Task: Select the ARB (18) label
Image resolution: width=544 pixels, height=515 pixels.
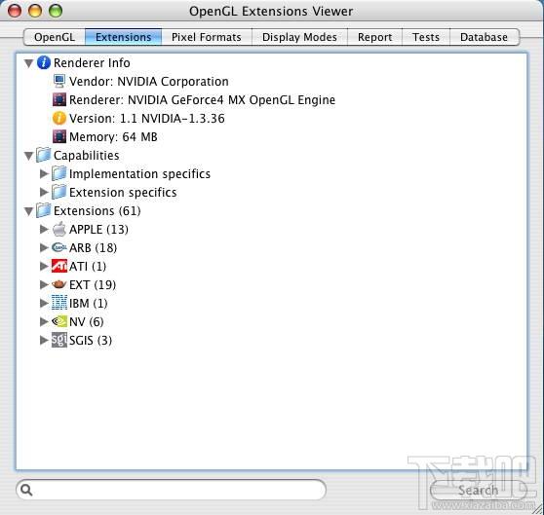Action: 93,247
